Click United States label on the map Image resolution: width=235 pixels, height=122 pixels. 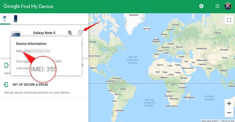(x=95, y=56)
